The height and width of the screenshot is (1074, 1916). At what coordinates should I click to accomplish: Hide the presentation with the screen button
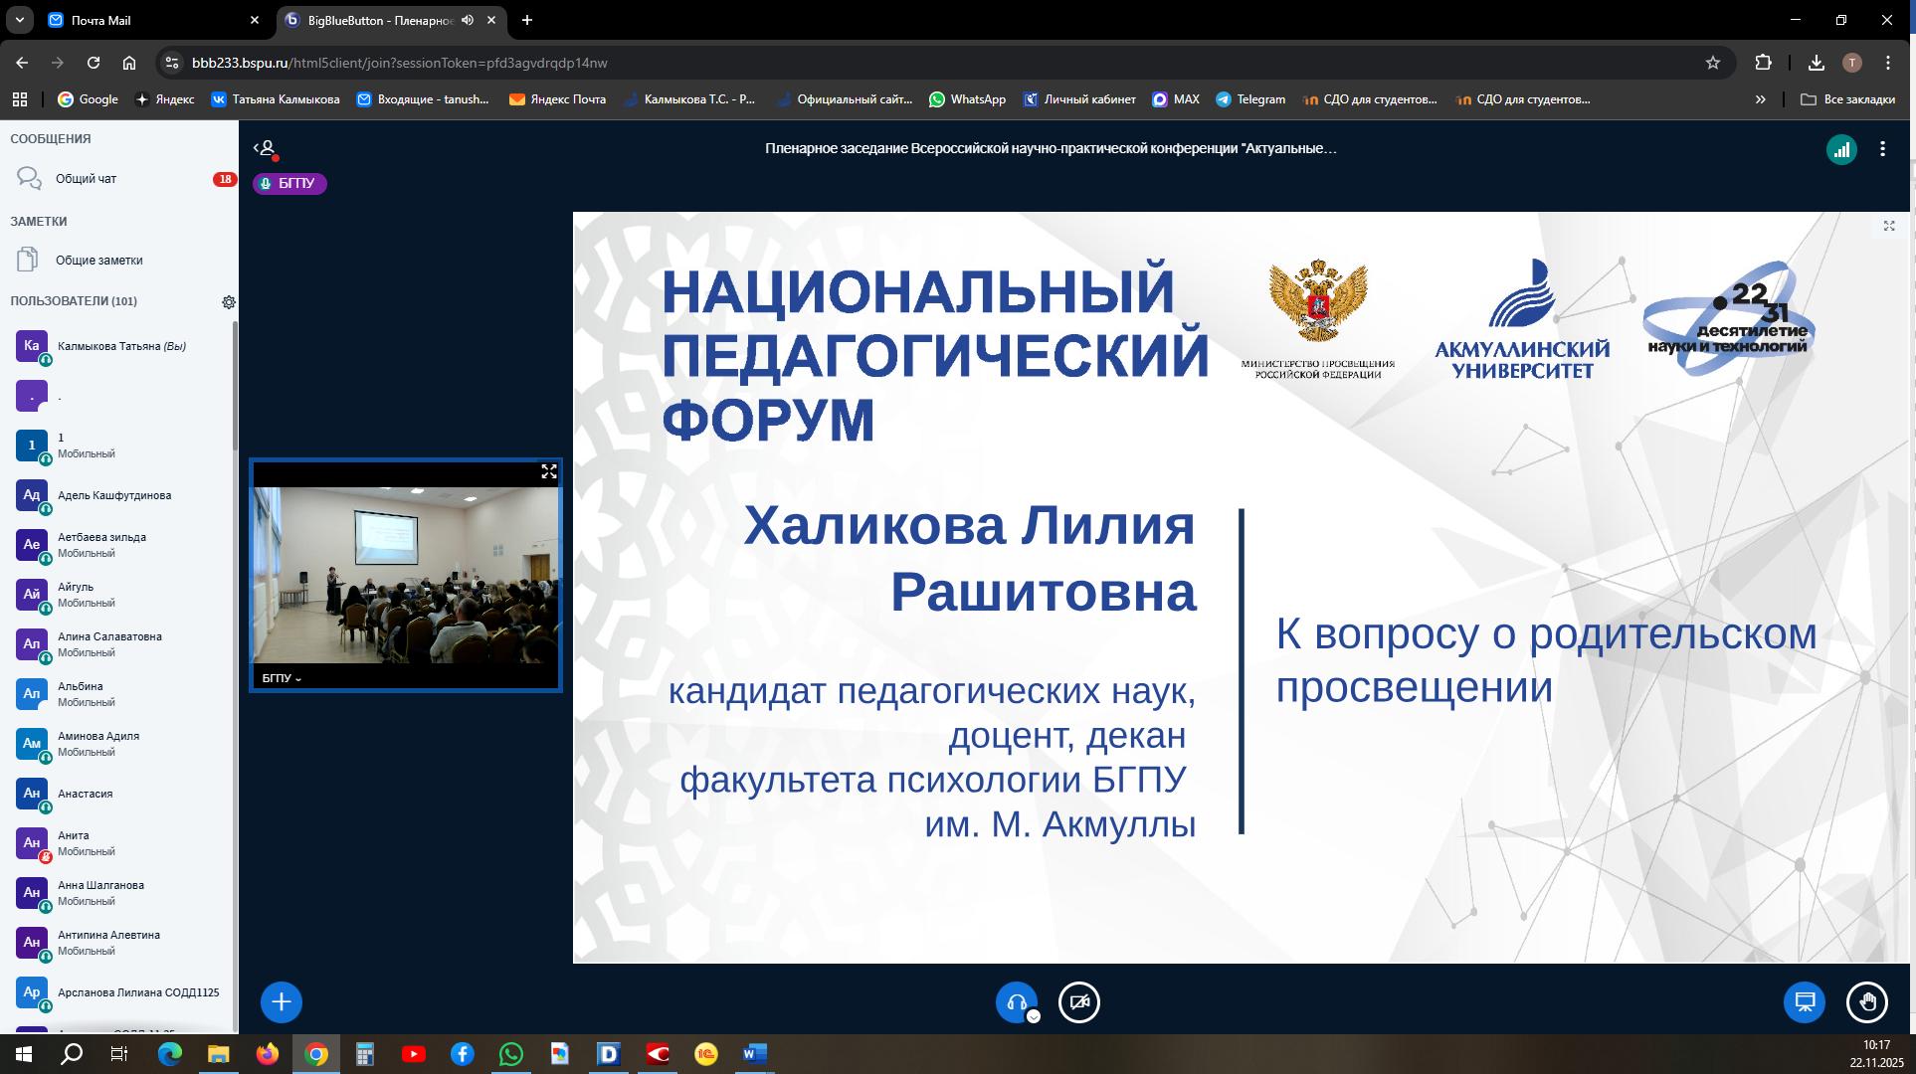(x=1804, y=1002)
